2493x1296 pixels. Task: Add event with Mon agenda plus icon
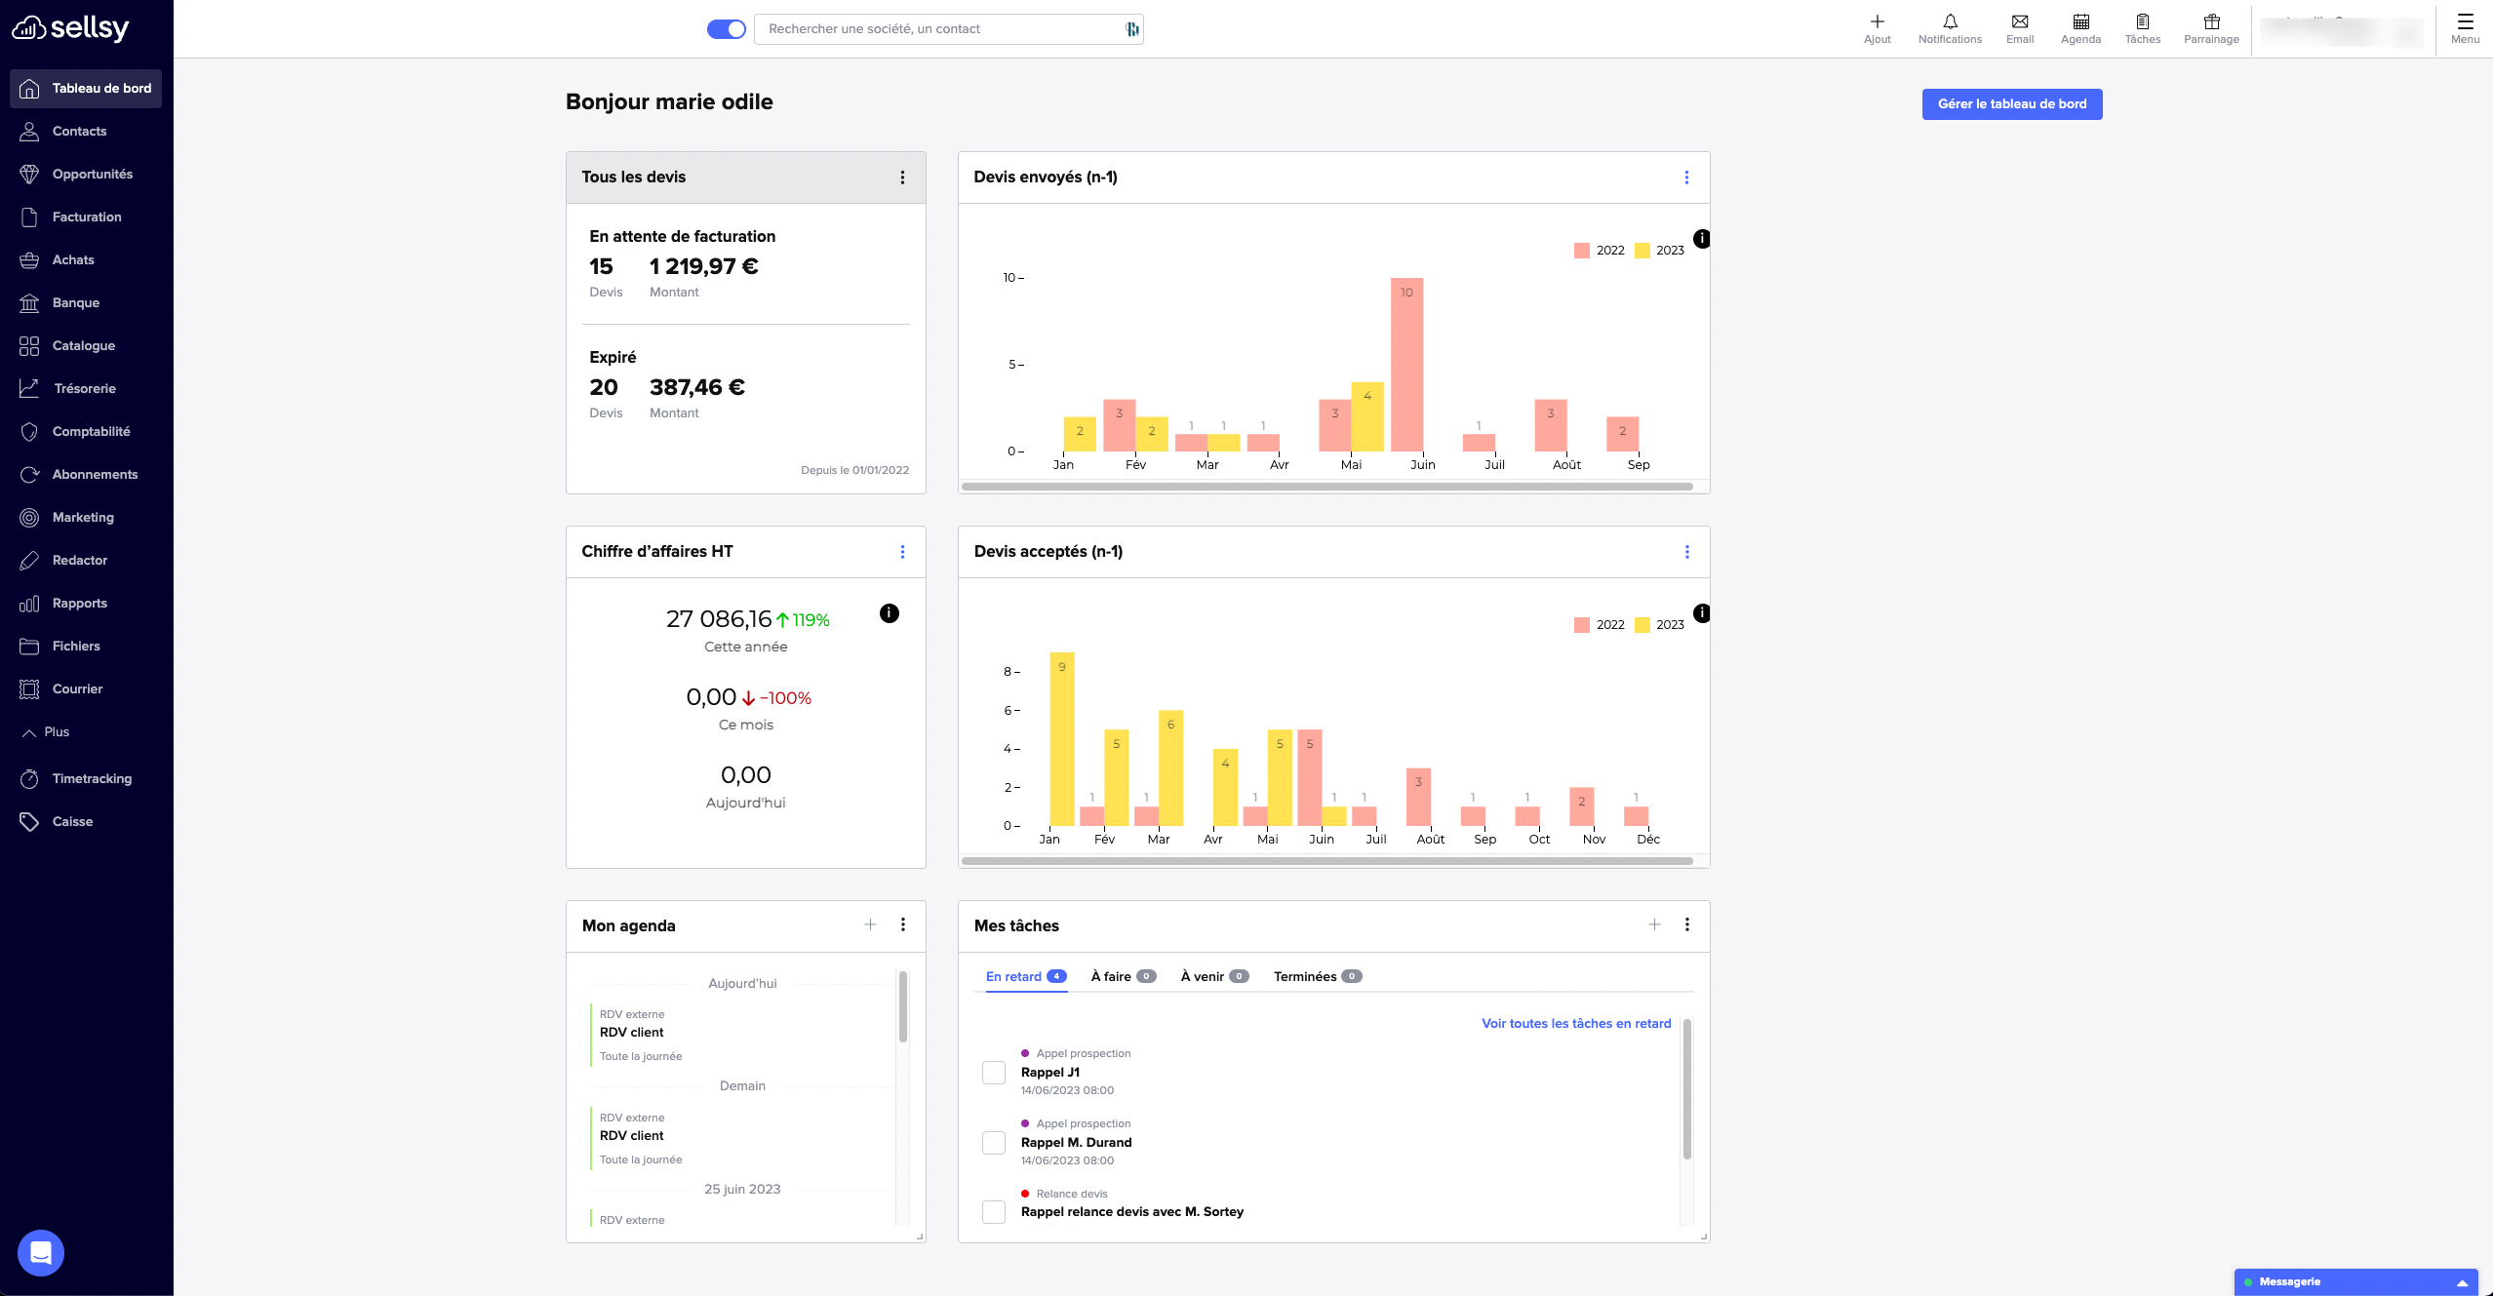coord(870,924)
